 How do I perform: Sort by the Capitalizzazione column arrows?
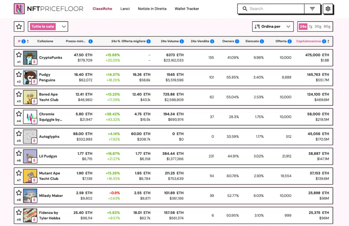tap(328, 42)
